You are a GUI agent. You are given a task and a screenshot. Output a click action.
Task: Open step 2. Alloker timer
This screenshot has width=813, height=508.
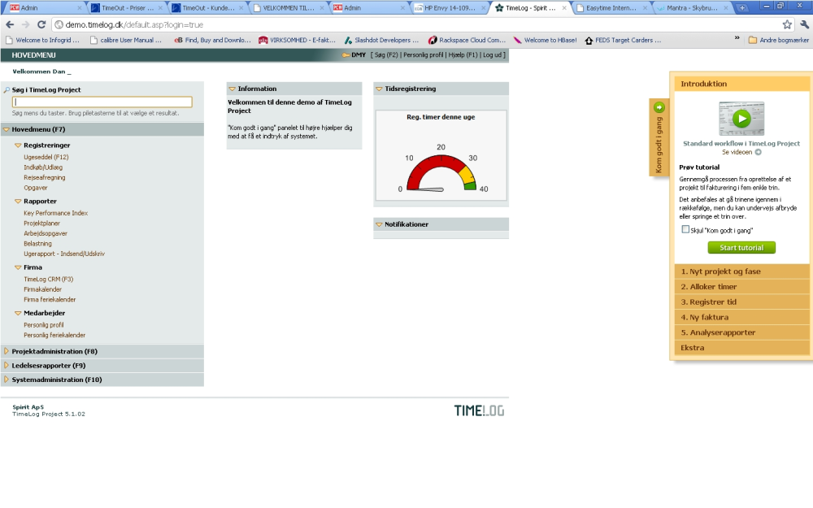tap(741, 287)
